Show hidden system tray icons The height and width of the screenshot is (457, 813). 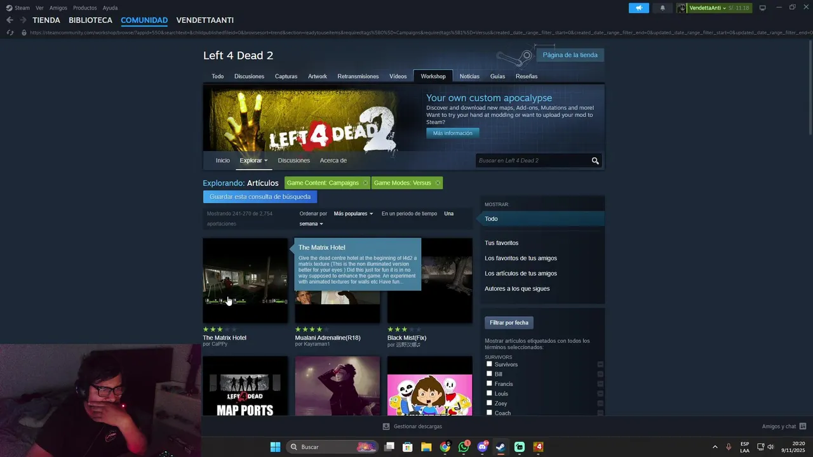(715, 447)
